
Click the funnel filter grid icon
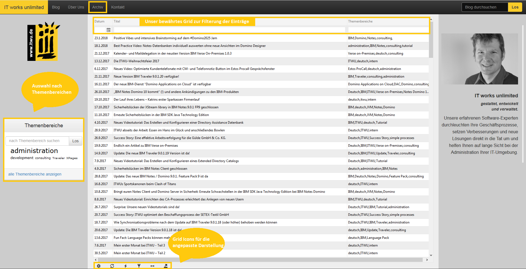coord(139,266)
